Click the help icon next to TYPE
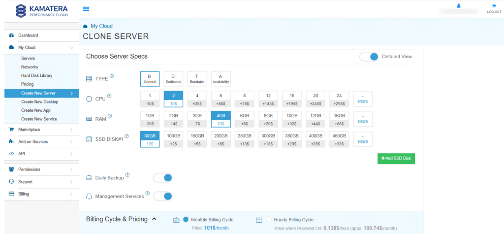 pos(112,76)
